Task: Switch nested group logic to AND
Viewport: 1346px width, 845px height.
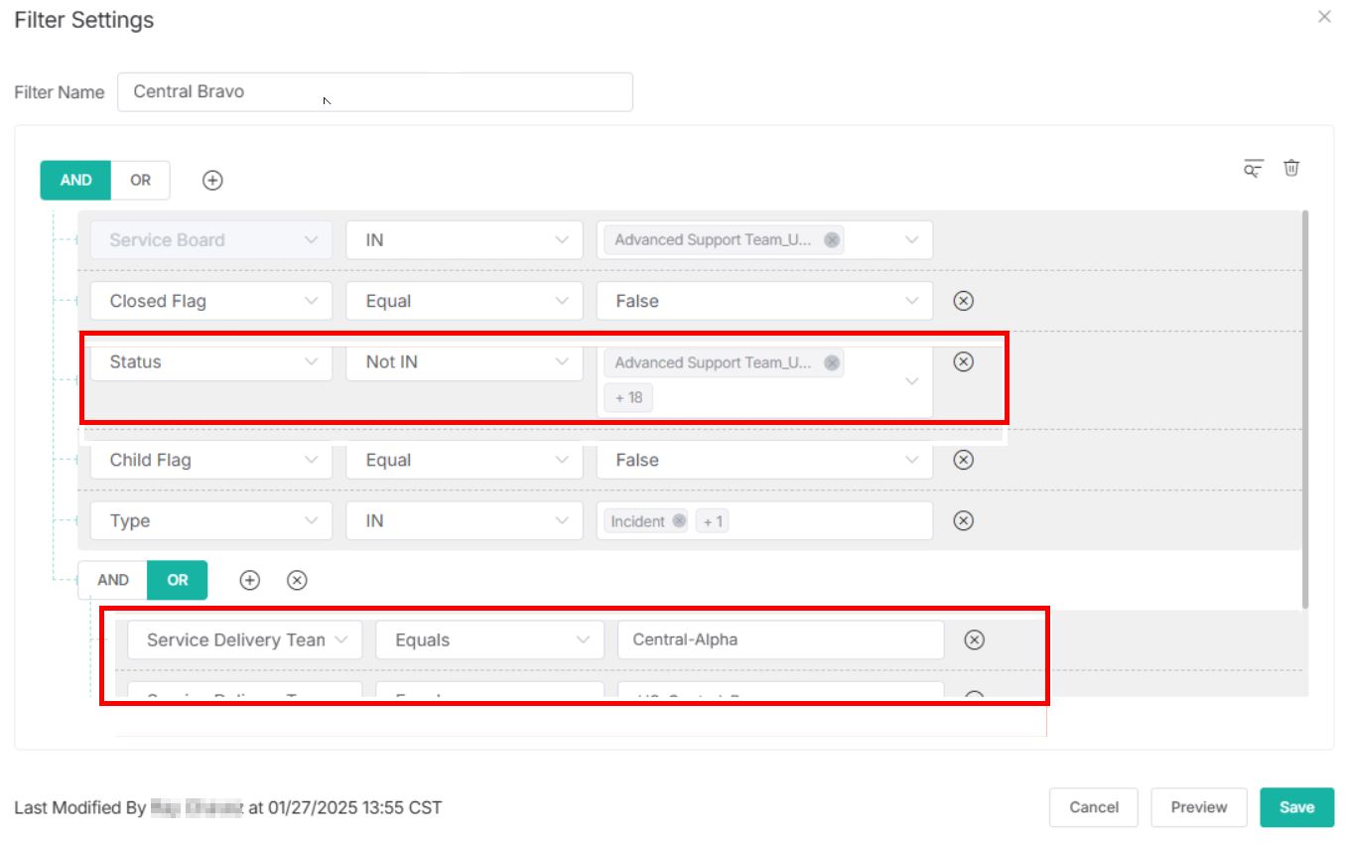Action: click(113, 580)
